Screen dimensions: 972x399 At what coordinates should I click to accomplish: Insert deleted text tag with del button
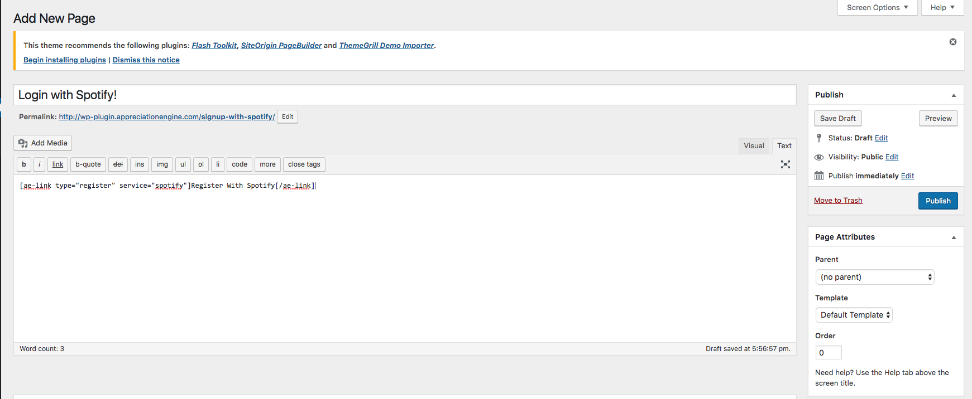pyautogui.click(x=118, y=164)
